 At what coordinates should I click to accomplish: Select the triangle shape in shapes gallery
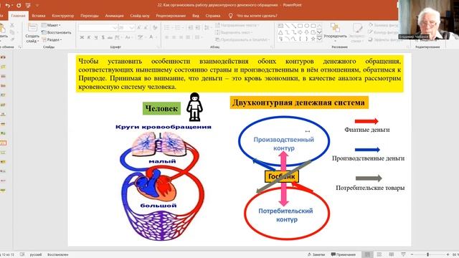(280, 32)
